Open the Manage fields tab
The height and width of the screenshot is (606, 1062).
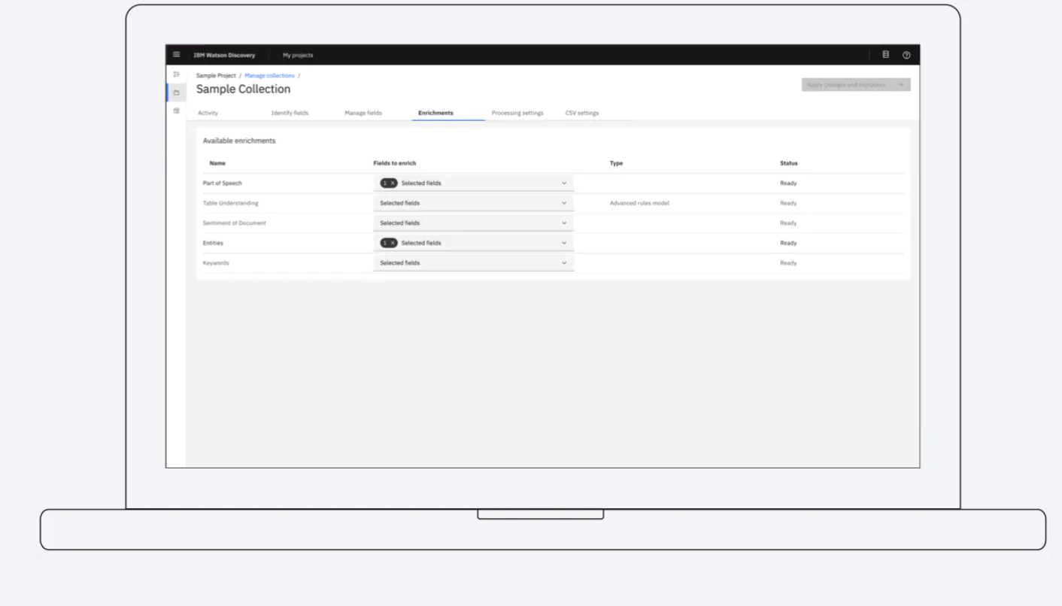(x=363, y=113)
